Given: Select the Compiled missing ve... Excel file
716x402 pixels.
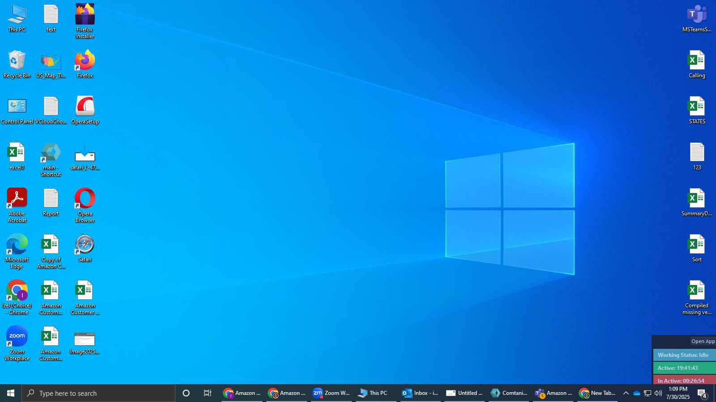Looking at the screenshot, I should click(697, 298).
